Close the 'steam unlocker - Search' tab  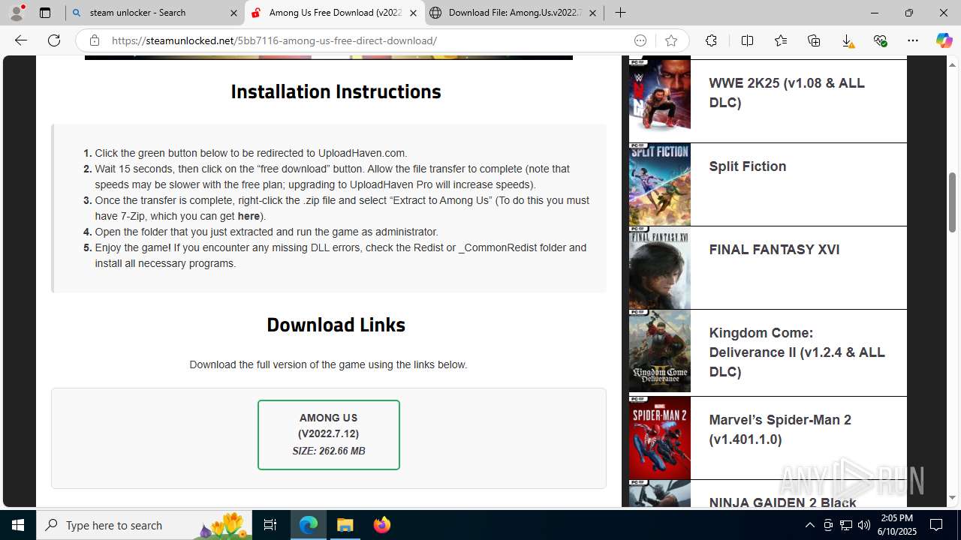pyautogui.click(x=233, y=13)
